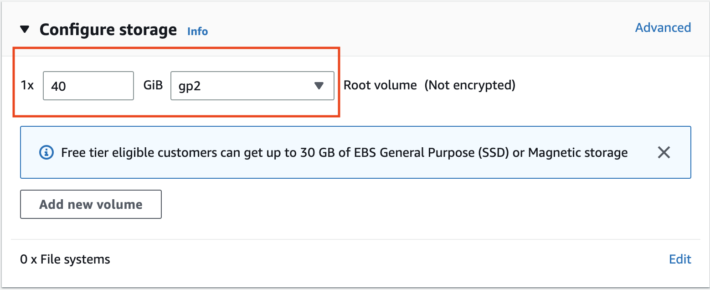Dismiss the free tier banner with X

664,153
